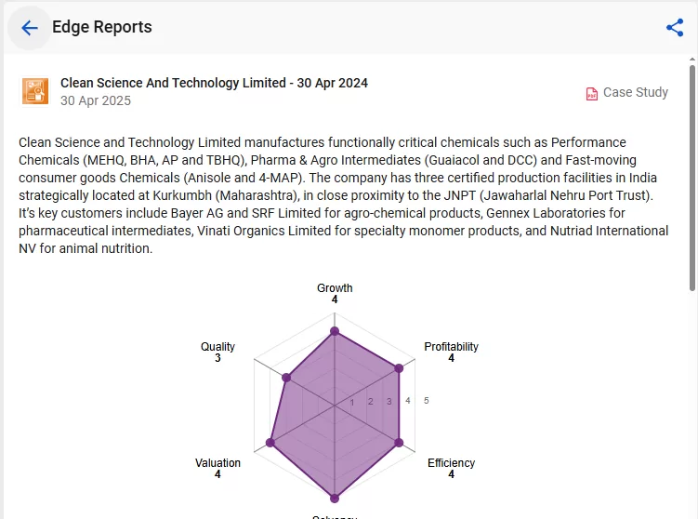
Task: Click the share icon in the header
Action: 675,28
